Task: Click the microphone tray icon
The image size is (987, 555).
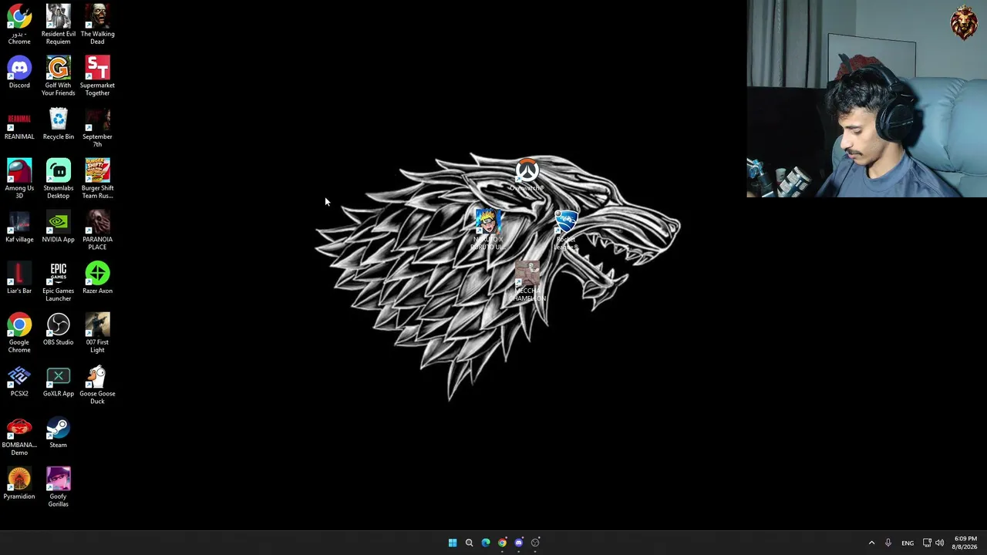Action: tap(888, 543)
